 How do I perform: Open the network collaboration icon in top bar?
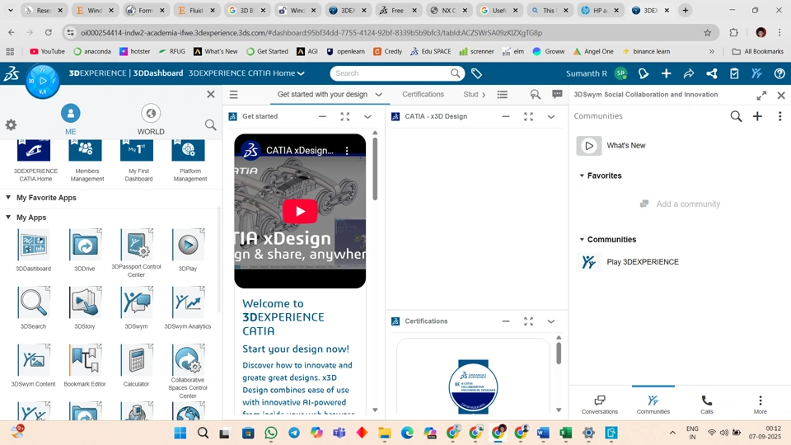[711, 73]
